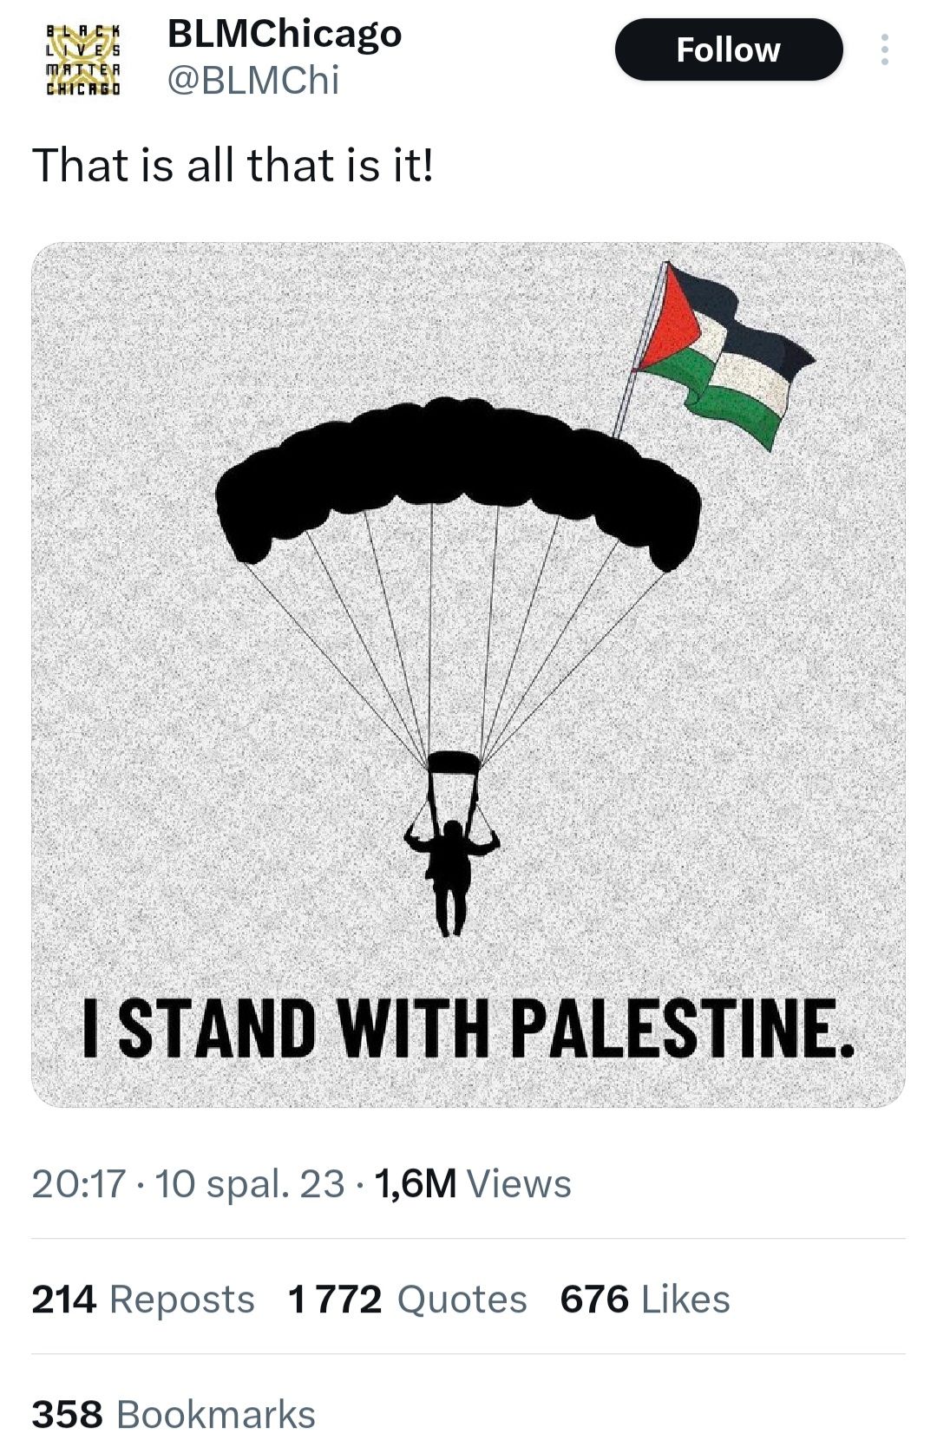Screen dimensions: 937x1447
Task: Click the 1,6M view count number
Action: tap(415, 1183)
